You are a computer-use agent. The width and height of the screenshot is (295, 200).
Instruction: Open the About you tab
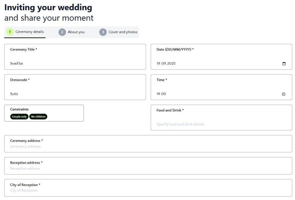coord(71,32)
